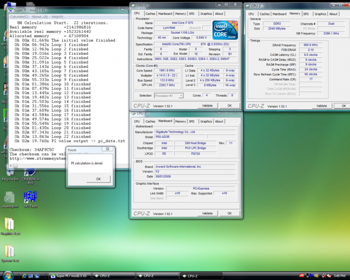
Task: Open About menu in Super PI
Action: [40, 17]
